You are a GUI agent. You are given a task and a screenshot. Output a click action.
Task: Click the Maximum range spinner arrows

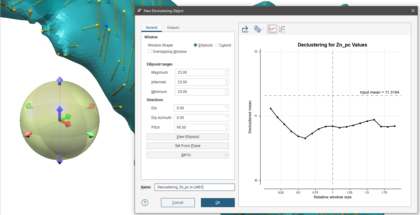coord(226,72)
